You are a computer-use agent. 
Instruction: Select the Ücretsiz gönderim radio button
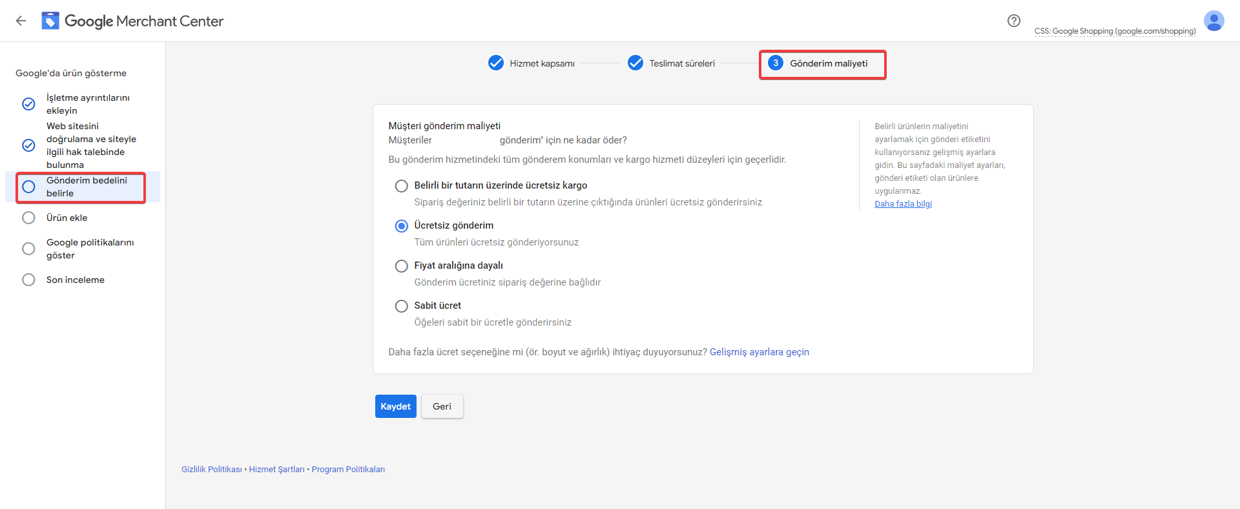tap(402, 226)
